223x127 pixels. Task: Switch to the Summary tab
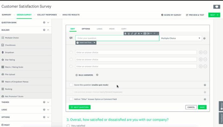click(x=6, y=15)
